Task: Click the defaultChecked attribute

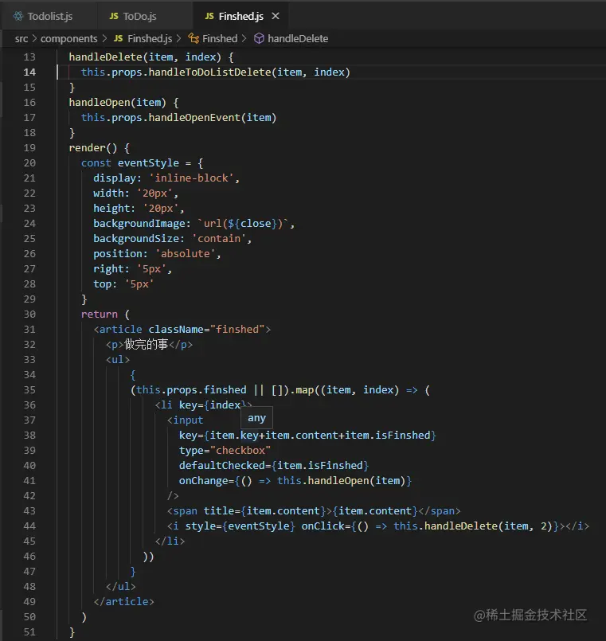Action: (x=274, y=466)
